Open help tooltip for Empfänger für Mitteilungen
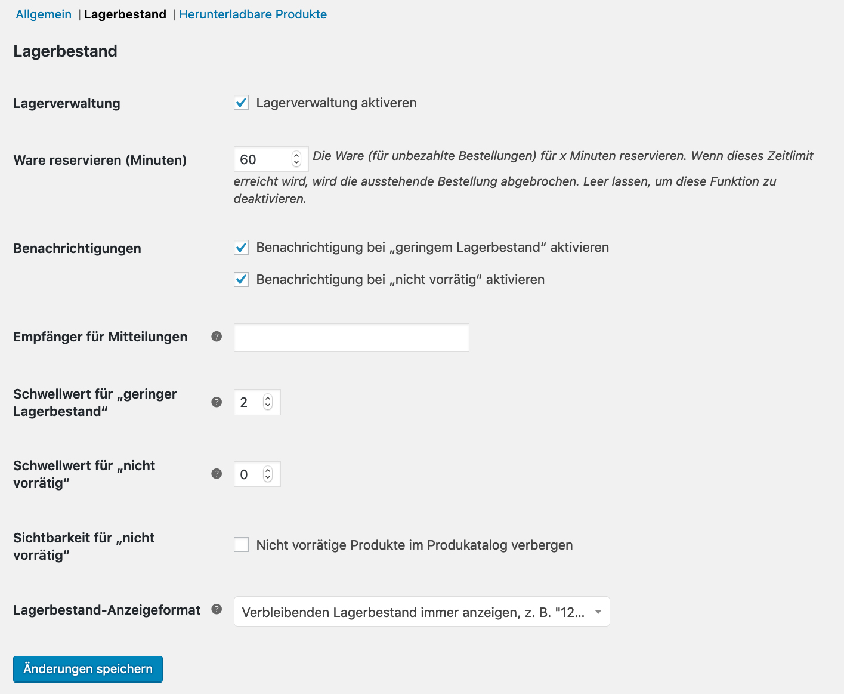This screenshot has height=694, width=844. [217, 337]
